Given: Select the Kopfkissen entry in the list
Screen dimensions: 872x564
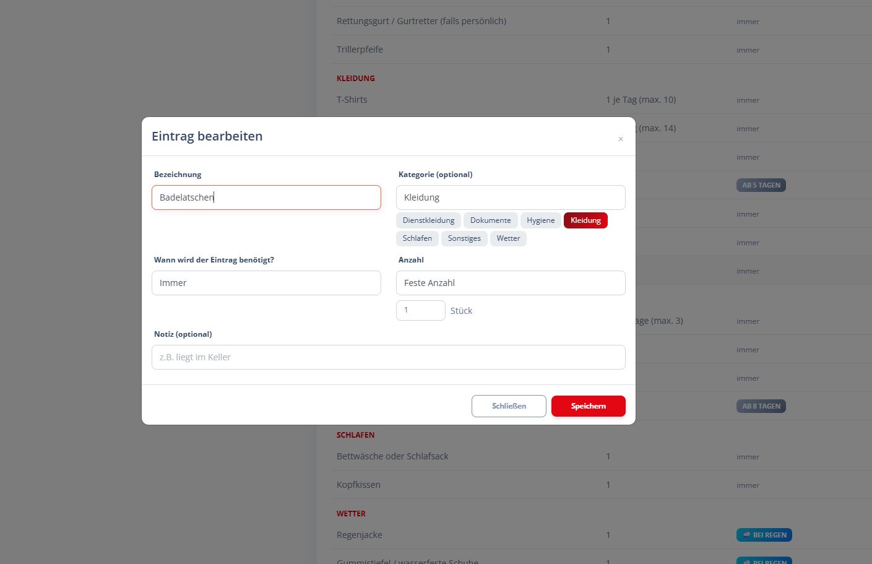Looking at the screenshot, I should (x=358, y=485).
